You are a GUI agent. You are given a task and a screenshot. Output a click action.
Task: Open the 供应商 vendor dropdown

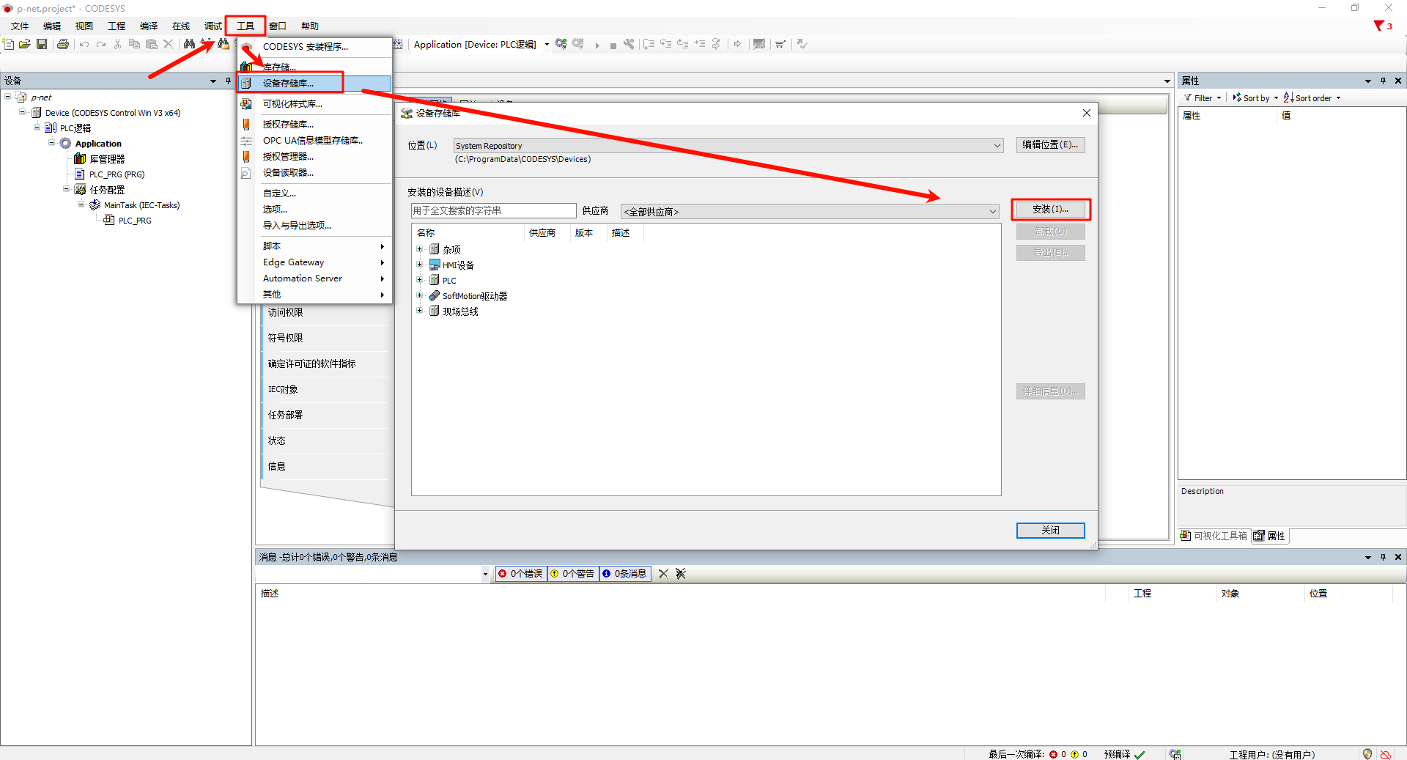(x=810, y=212)
